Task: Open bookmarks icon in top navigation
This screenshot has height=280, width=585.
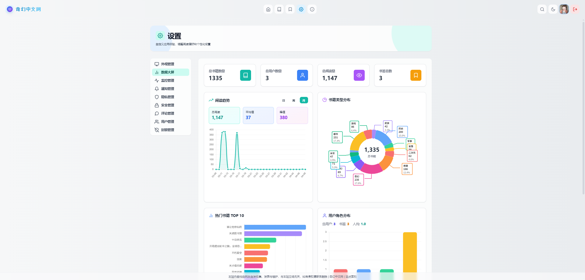Action: point(290,9)
